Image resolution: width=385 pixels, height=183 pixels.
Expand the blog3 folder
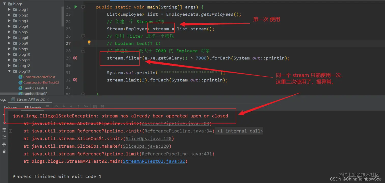click(9, 21)
